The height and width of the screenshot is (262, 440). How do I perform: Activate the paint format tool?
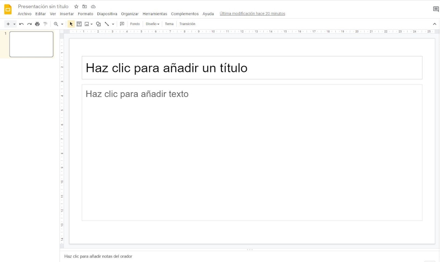(x=45, y=24)
